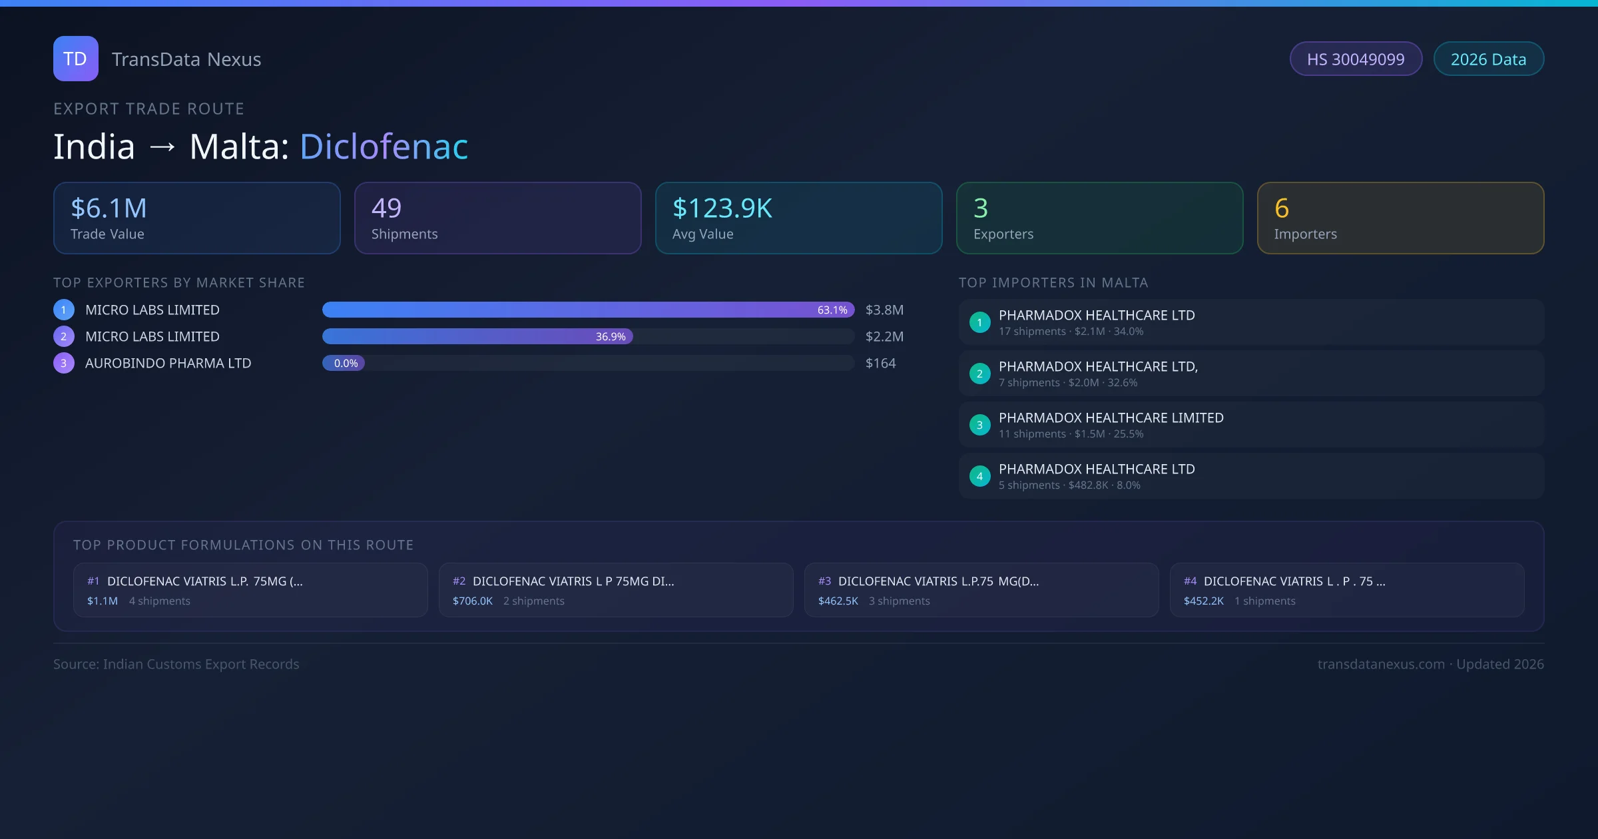
Task: Click the TD logo icon
Action: pyautogui.click(x=75, y=59)
